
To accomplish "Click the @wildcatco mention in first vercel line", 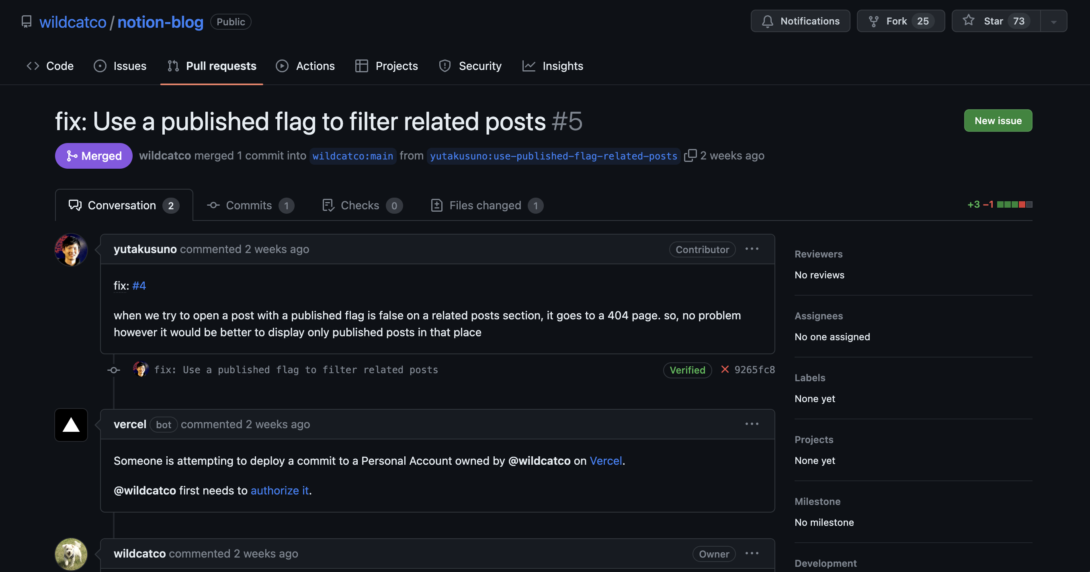I will (x=539, y=461).
